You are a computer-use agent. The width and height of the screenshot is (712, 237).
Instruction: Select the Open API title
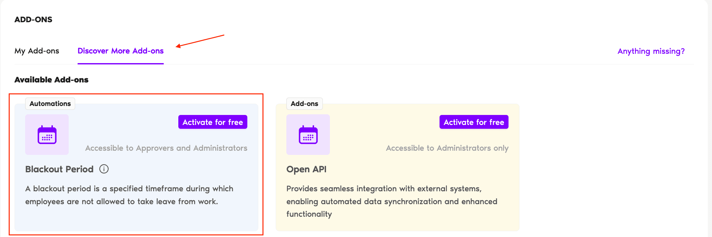tap(306, 169)
